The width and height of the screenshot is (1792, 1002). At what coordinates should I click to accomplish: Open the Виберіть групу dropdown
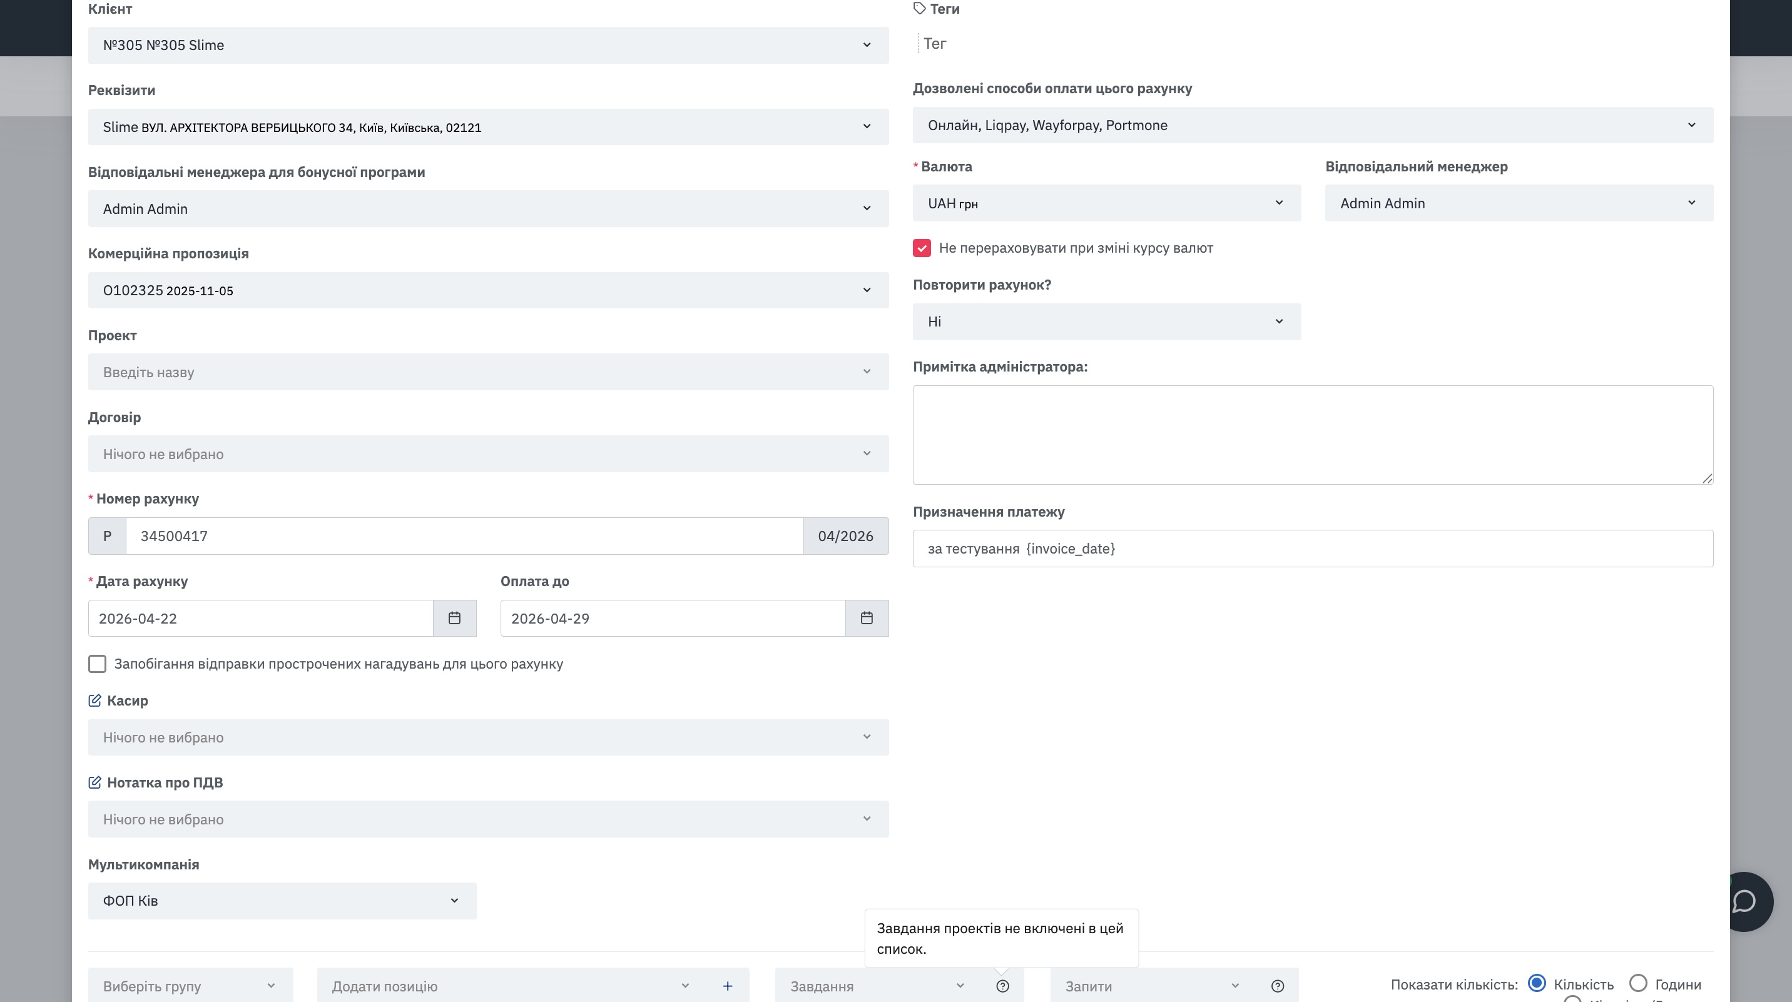[190, 985]
